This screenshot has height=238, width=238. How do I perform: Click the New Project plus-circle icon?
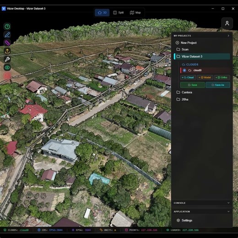point(177,43)
